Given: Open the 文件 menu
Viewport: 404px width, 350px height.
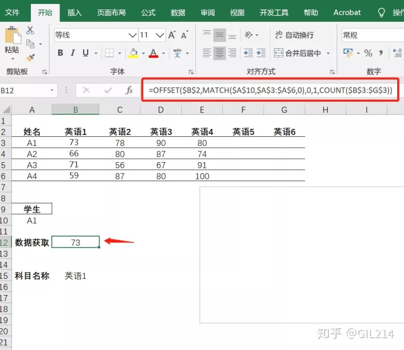Looking at the screenshot, I should tap(12, 12).
